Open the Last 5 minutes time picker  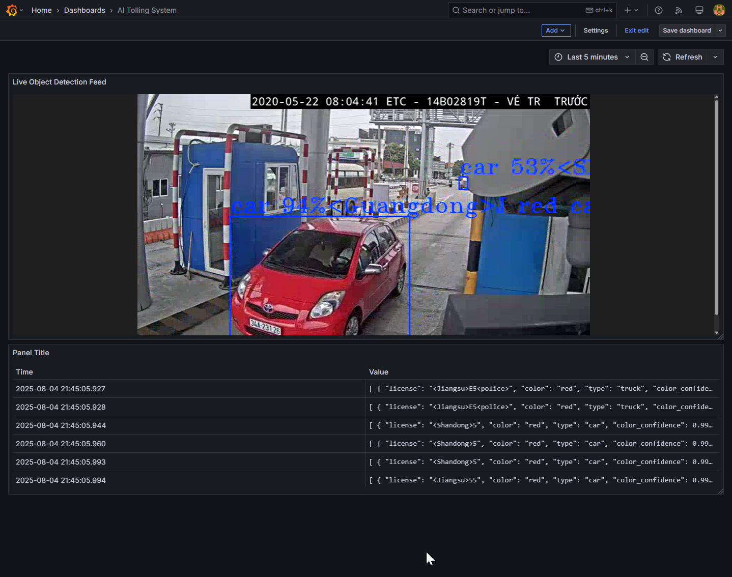click(592, 57)
